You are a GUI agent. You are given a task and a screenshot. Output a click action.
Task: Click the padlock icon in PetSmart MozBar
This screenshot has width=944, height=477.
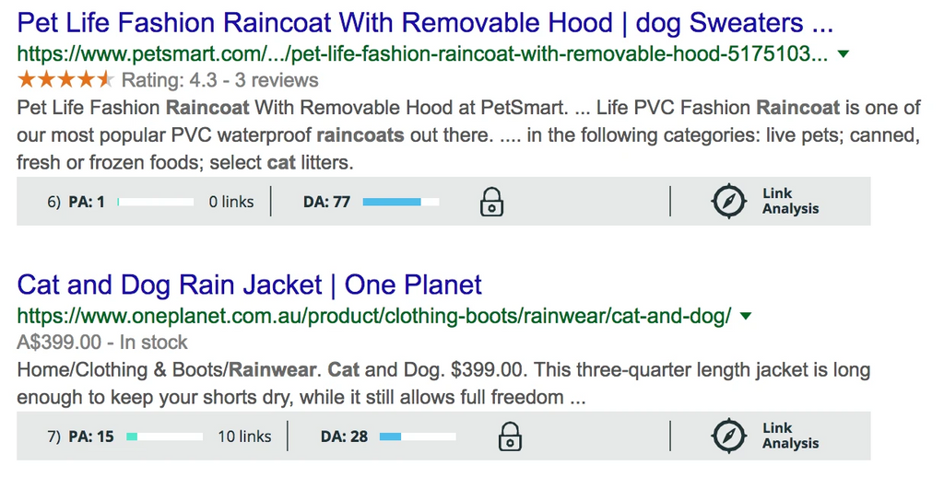[492, 202]
